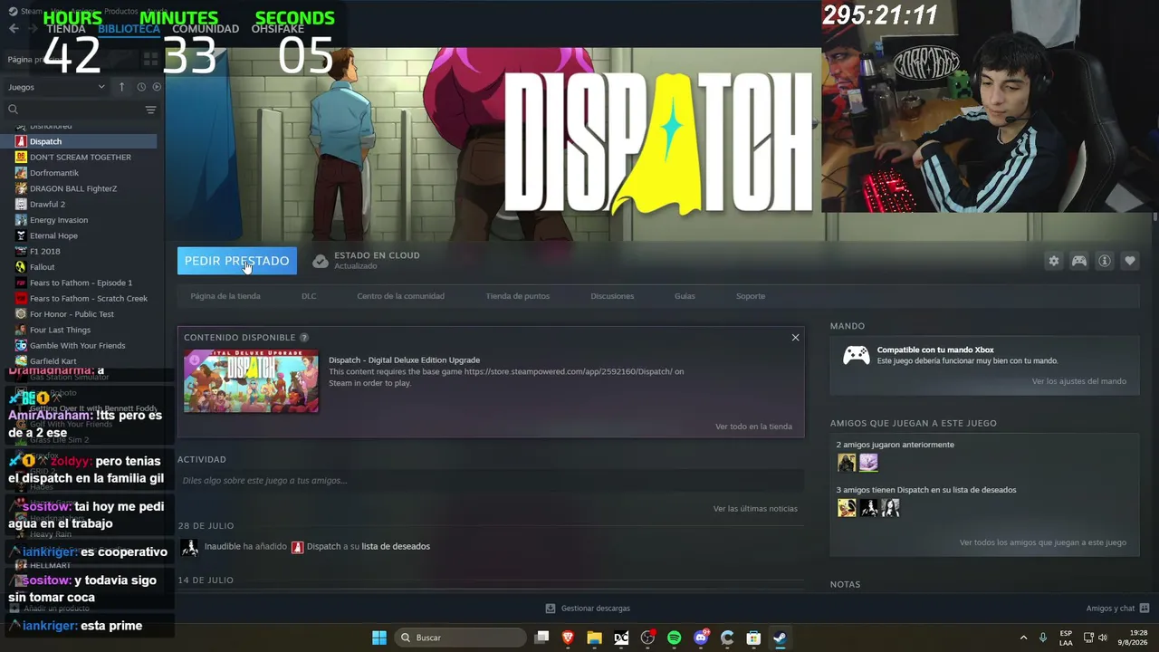This screenshot has height=652, width=1159.
Task: Open first friend avatar who played
Action: click(x=847, y=463)
